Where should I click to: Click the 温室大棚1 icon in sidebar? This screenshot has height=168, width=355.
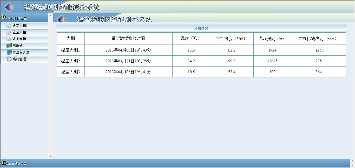click(x=9, y=25)
